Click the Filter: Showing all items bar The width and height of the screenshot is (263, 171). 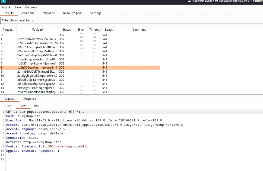click(131, 20)
